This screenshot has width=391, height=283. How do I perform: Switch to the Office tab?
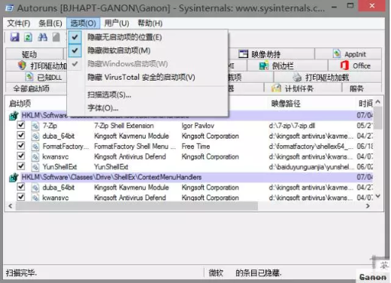(355, 65)
